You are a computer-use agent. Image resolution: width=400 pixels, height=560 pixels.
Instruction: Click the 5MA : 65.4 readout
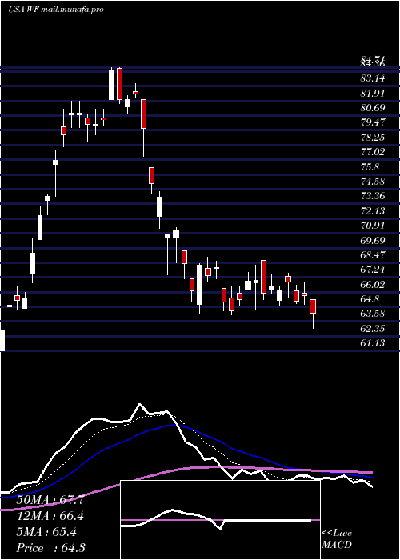[46, 532]
